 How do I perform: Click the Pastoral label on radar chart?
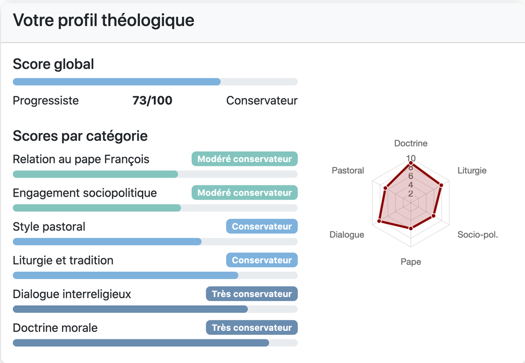tap(348, 170)
